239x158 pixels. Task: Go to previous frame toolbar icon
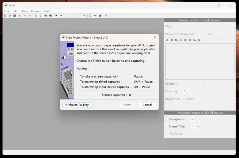61,16
